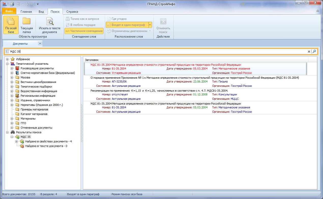Close the 'Документы' tab with X
This screenshot has width=323, height=199.
40,43
